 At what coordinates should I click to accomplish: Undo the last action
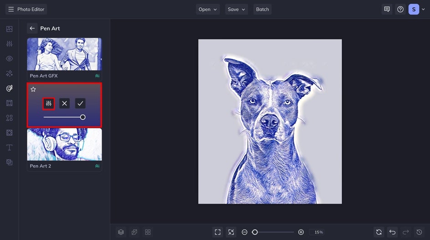click(x=393, y=232)
